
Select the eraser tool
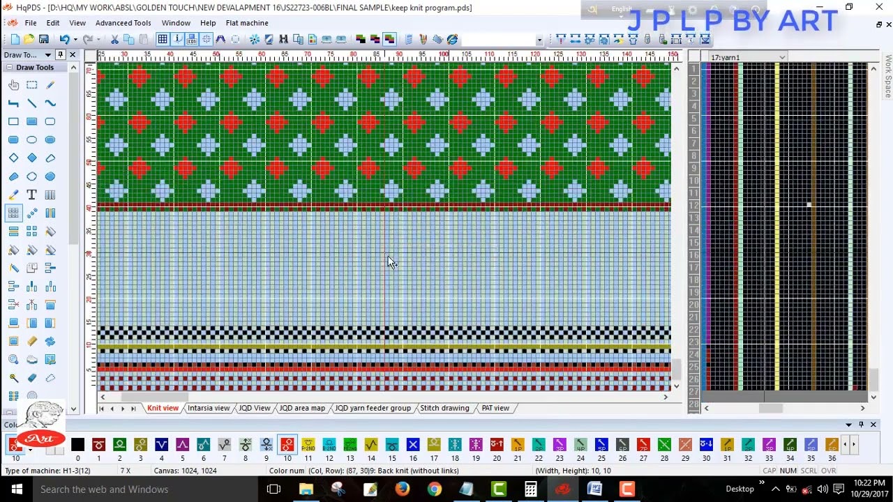pos(32,377)
